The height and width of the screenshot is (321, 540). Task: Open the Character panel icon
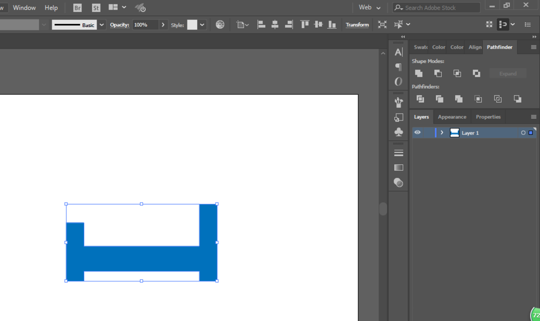point(399,52)
